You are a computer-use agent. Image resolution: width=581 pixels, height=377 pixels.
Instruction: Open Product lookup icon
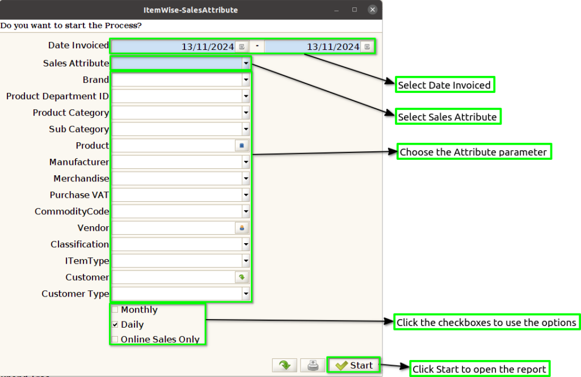(x=242, y=146)
